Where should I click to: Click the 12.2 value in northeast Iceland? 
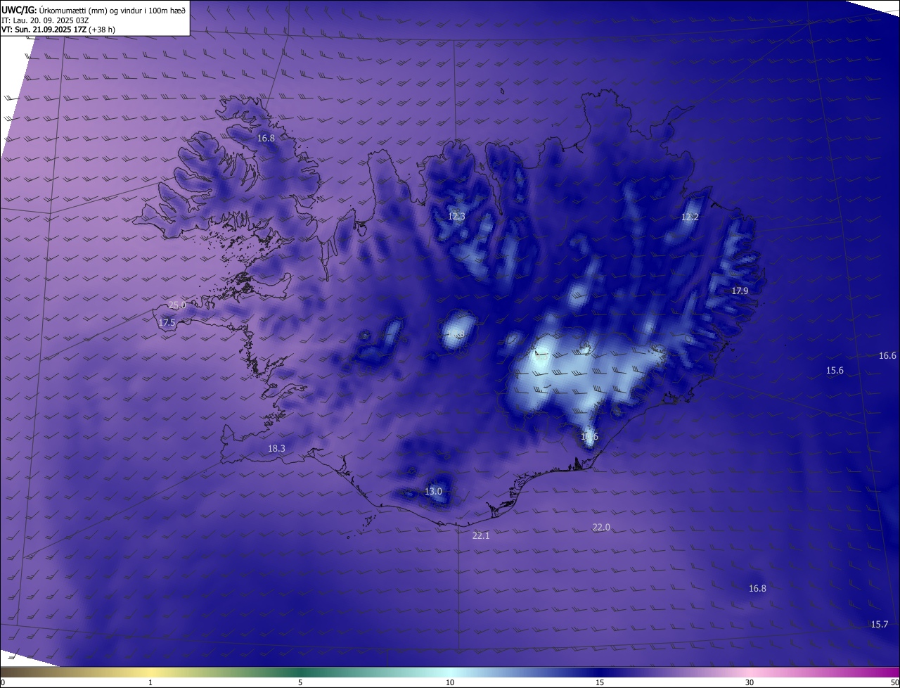click(690, 217)
